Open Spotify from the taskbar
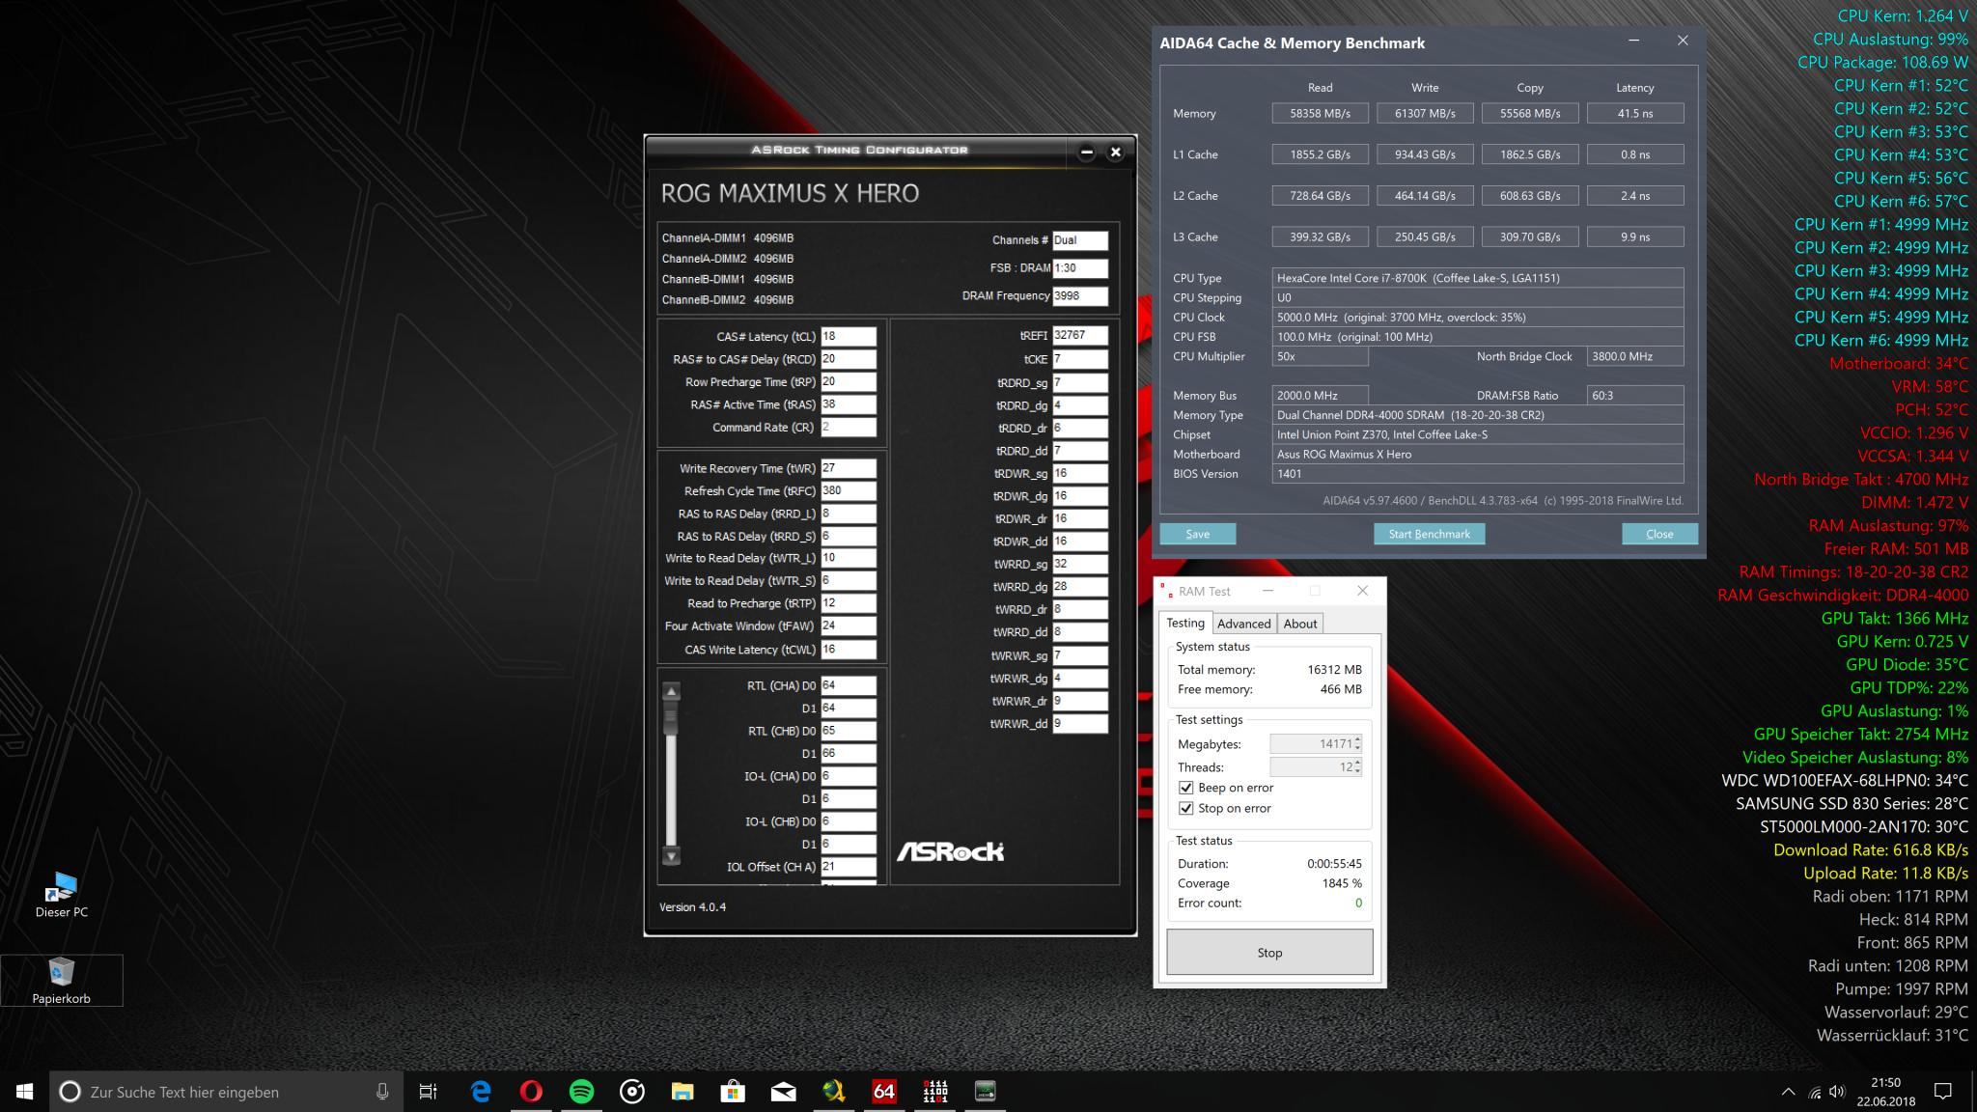The width and height of the screenshot is (1977, 1112). click(x=581, y=1092)
